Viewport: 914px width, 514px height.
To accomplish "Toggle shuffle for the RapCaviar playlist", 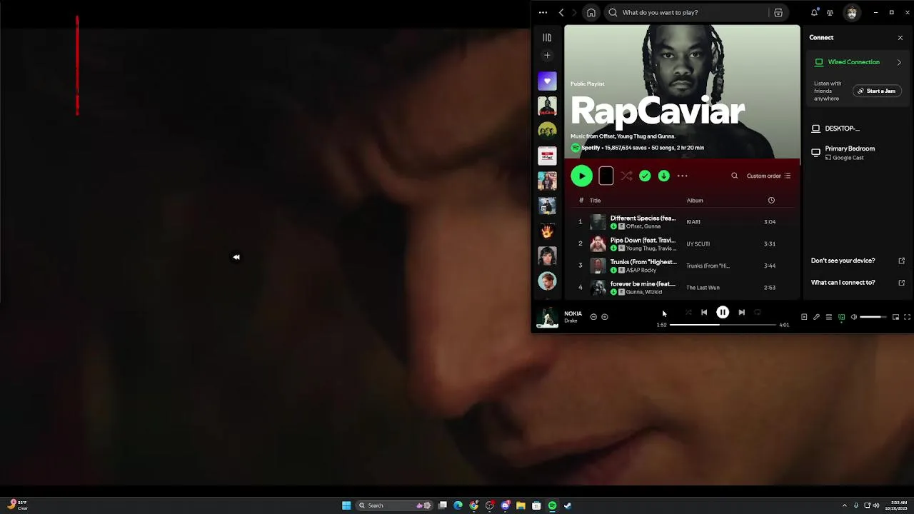I will click(626, 176).
